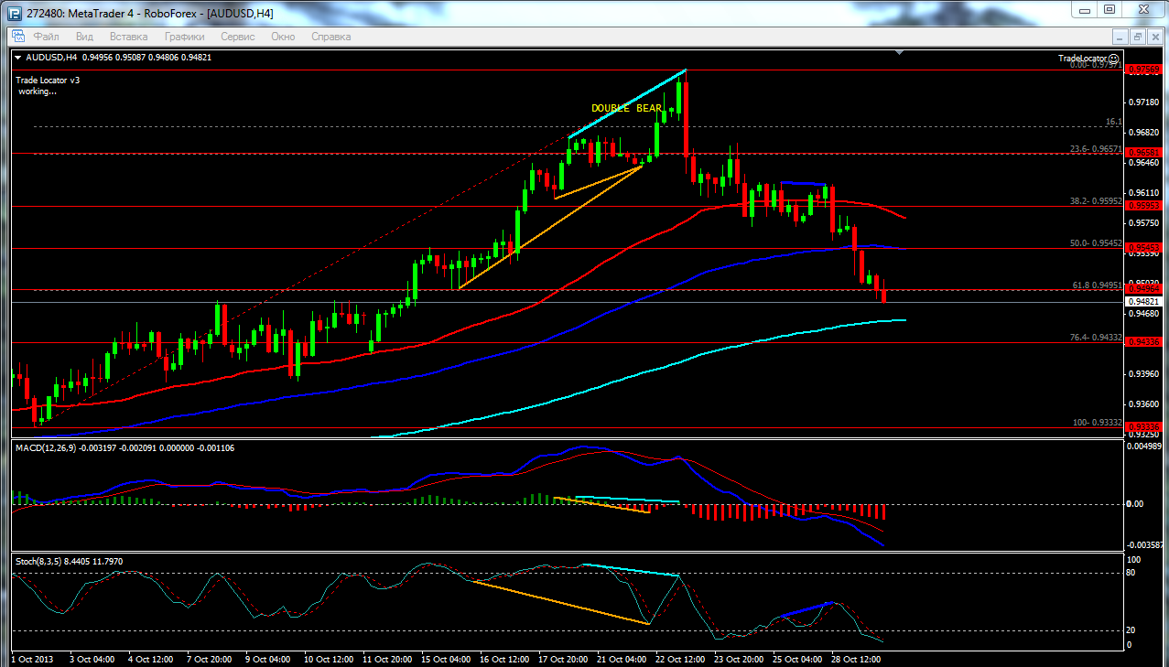Click the DOUBLE BEAR chart label

point(627,108)
